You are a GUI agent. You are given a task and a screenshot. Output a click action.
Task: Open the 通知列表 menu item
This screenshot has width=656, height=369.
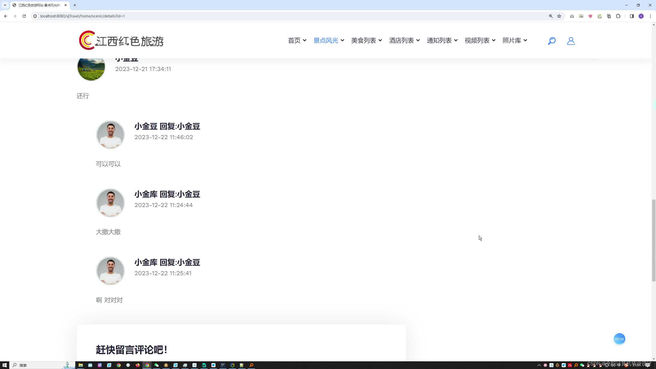pyautogui.click(x=442, y=40)
